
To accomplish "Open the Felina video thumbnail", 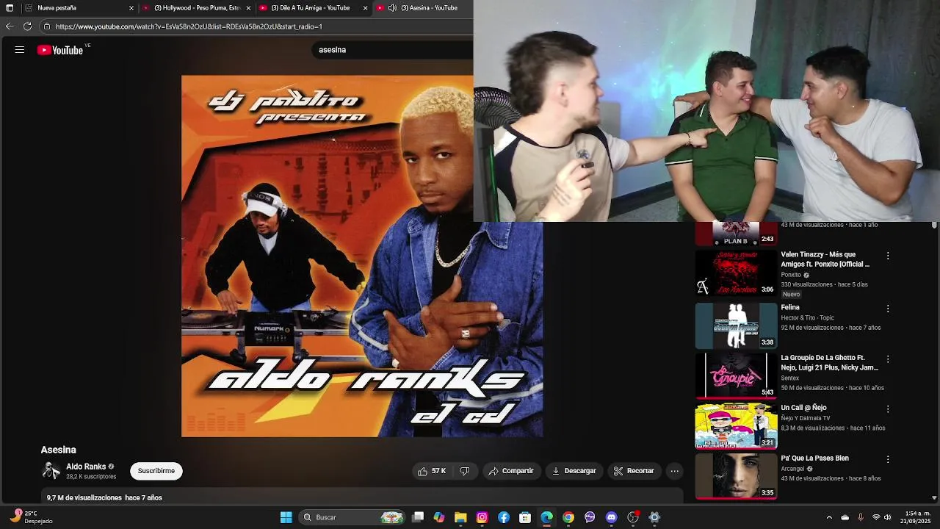I will click(x=736, y=325).
